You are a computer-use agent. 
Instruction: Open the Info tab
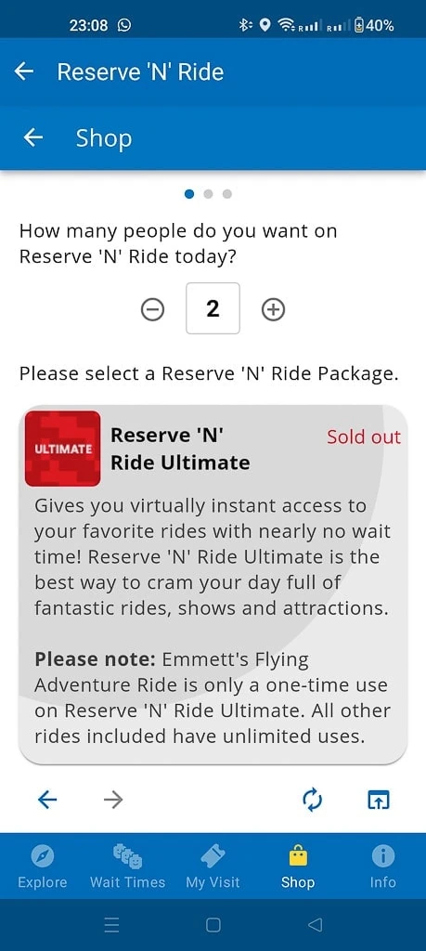pyautogui.click(x=383, y=867)
